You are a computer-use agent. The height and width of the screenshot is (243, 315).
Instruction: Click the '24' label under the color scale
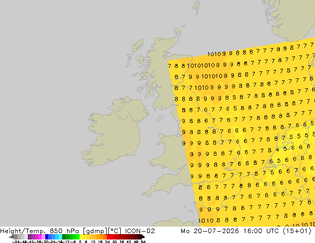107,242
